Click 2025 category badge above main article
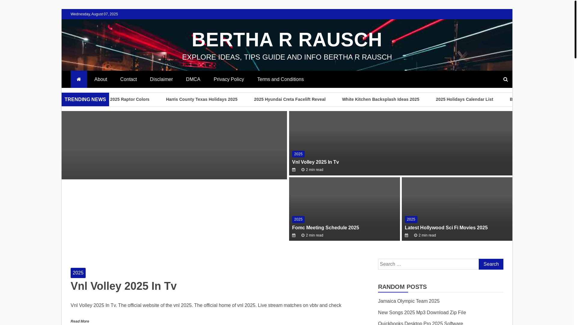Image resolution: width=577 pixels, height=325 pixels. click(x=78, y=273)
